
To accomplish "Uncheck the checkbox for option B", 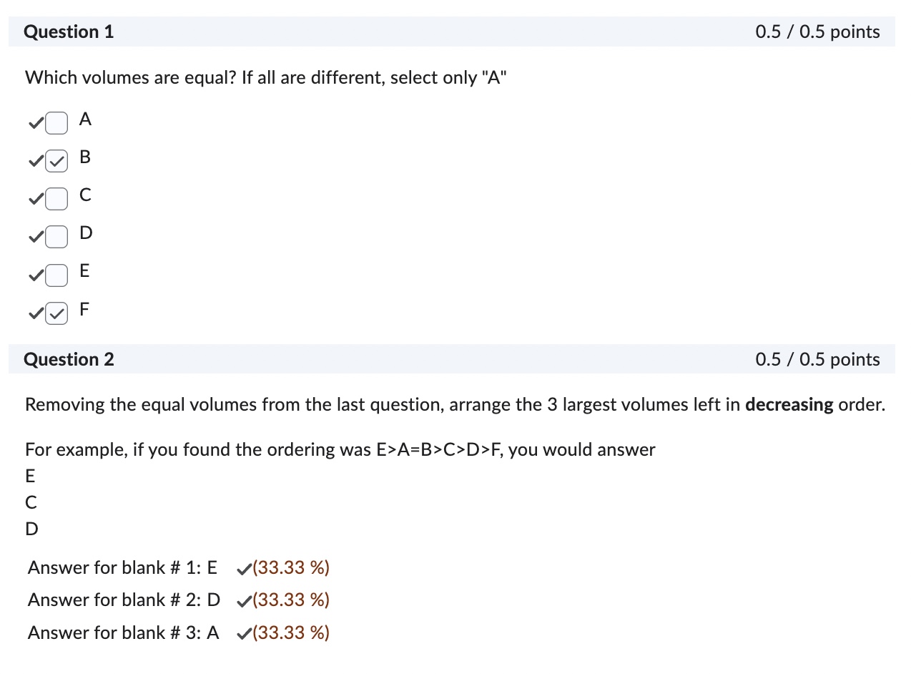I will (x=56, y=161).
